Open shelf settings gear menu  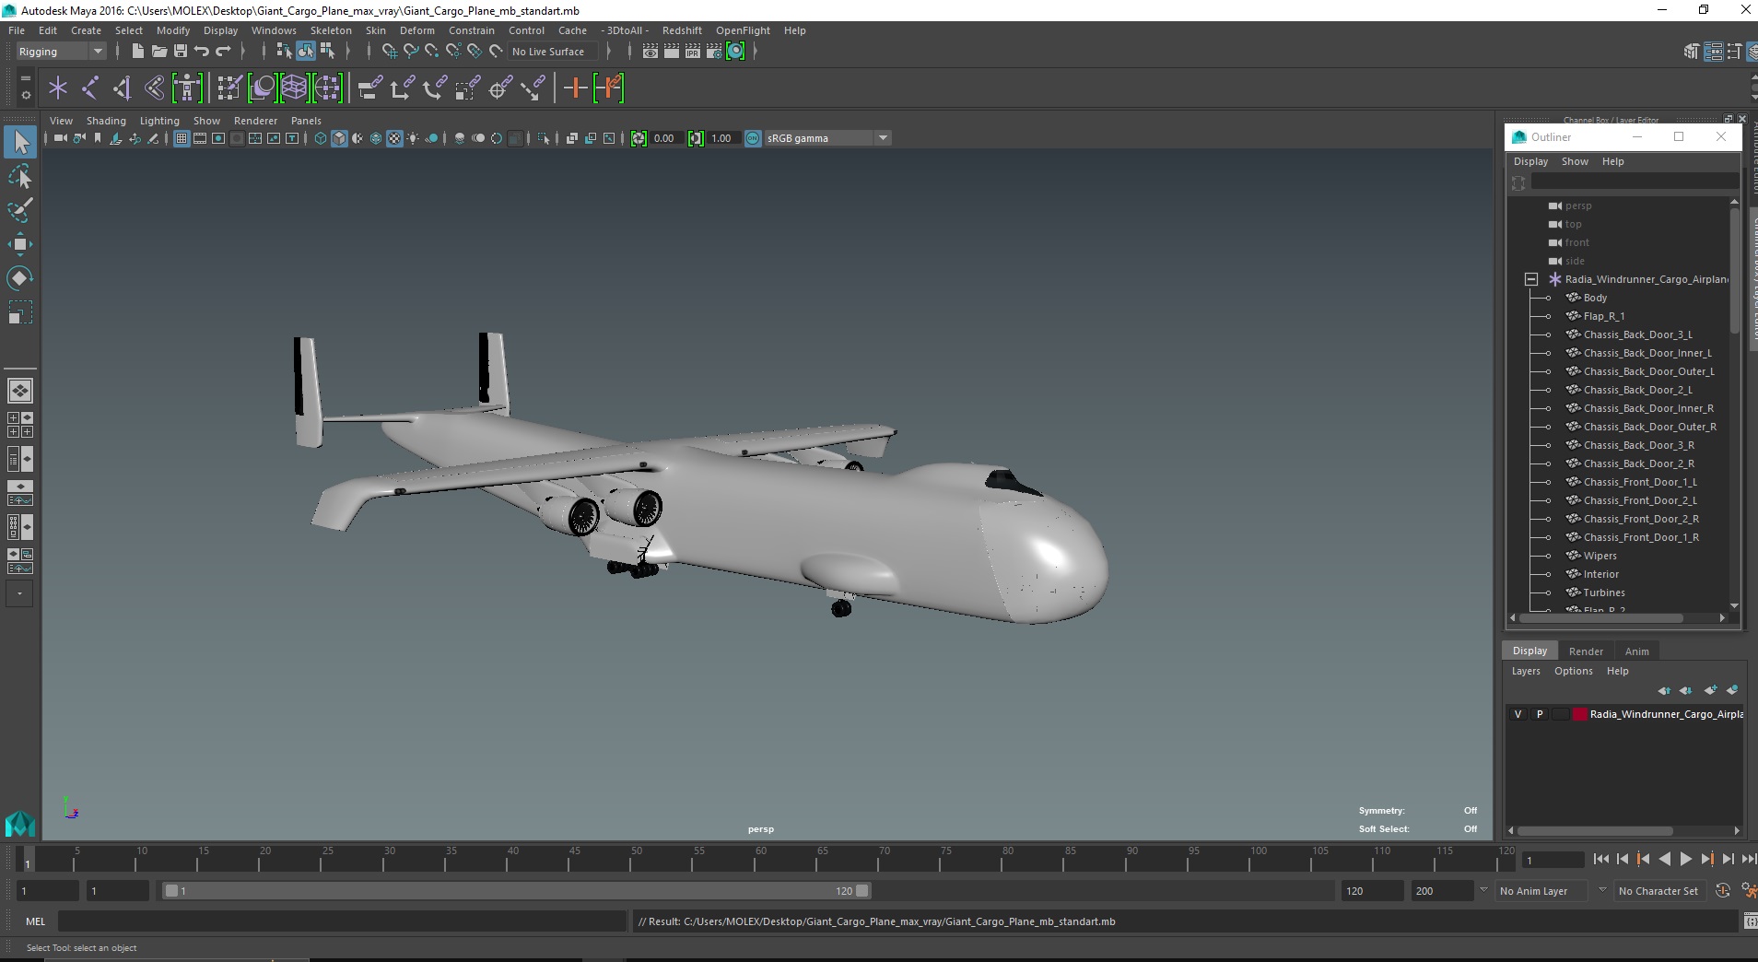pyautogui.click(x=26, y=95)
